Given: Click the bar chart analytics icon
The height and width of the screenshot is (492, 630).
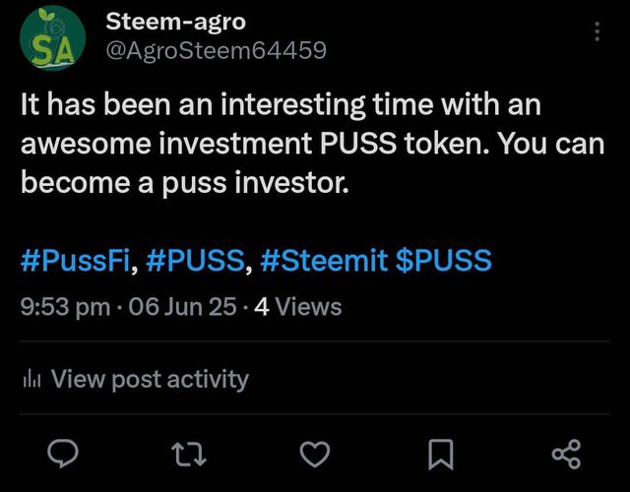Looking at the screenshot, I should tap(31, 379).
